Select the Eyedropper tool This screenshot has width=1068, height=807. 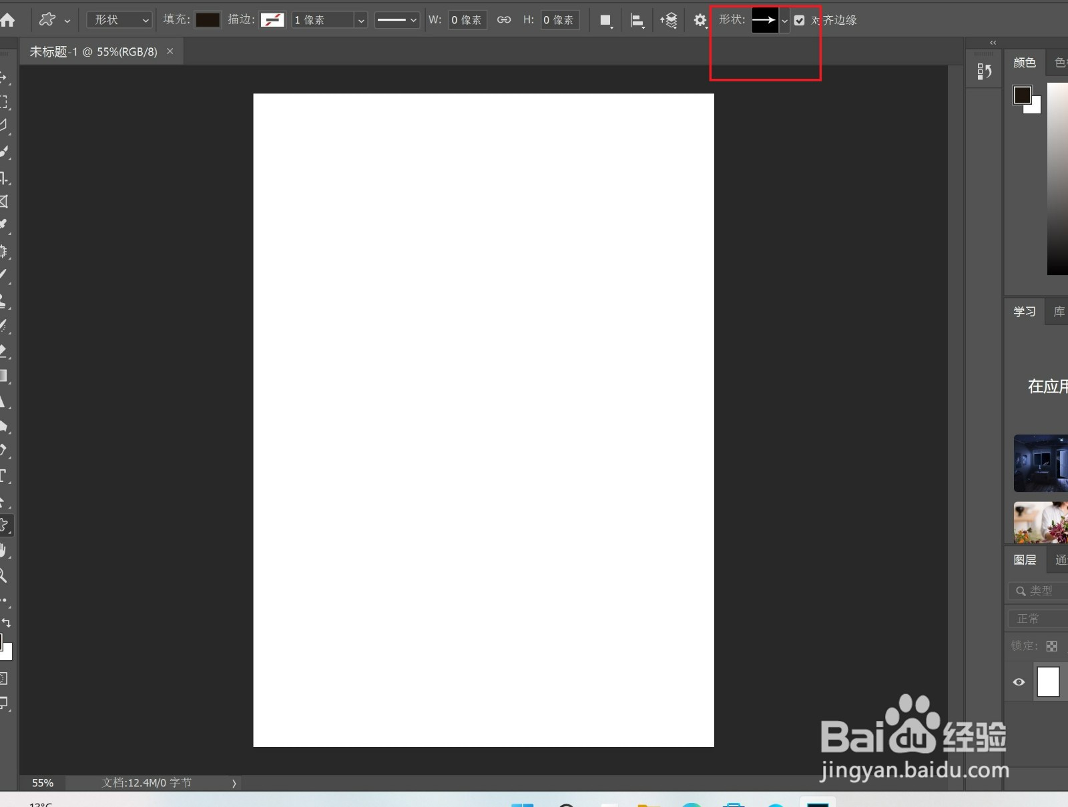[x=4, y=226]
